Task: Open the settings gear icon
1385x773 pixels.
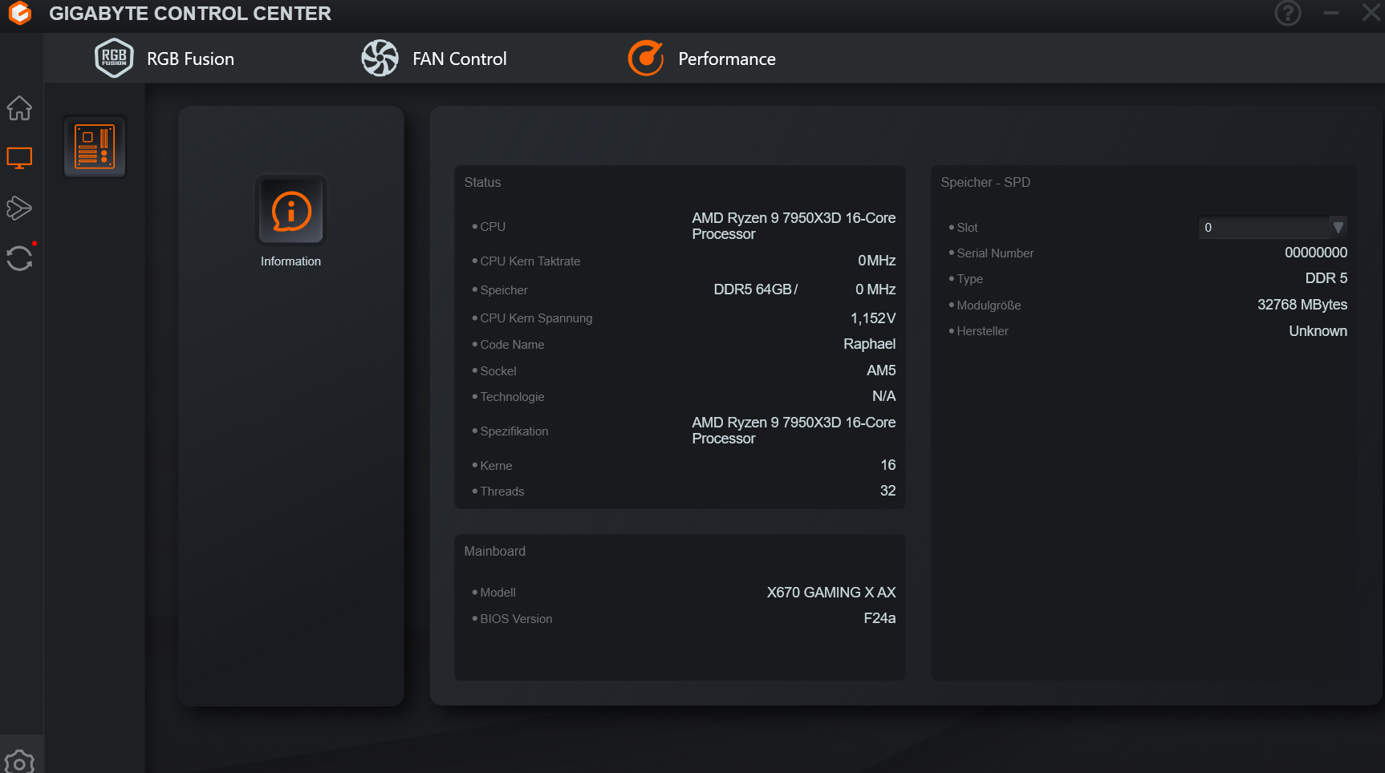Action: (19, 762)
